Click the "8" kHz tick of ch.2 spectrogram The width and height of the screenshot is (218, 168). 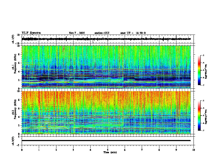19,100
